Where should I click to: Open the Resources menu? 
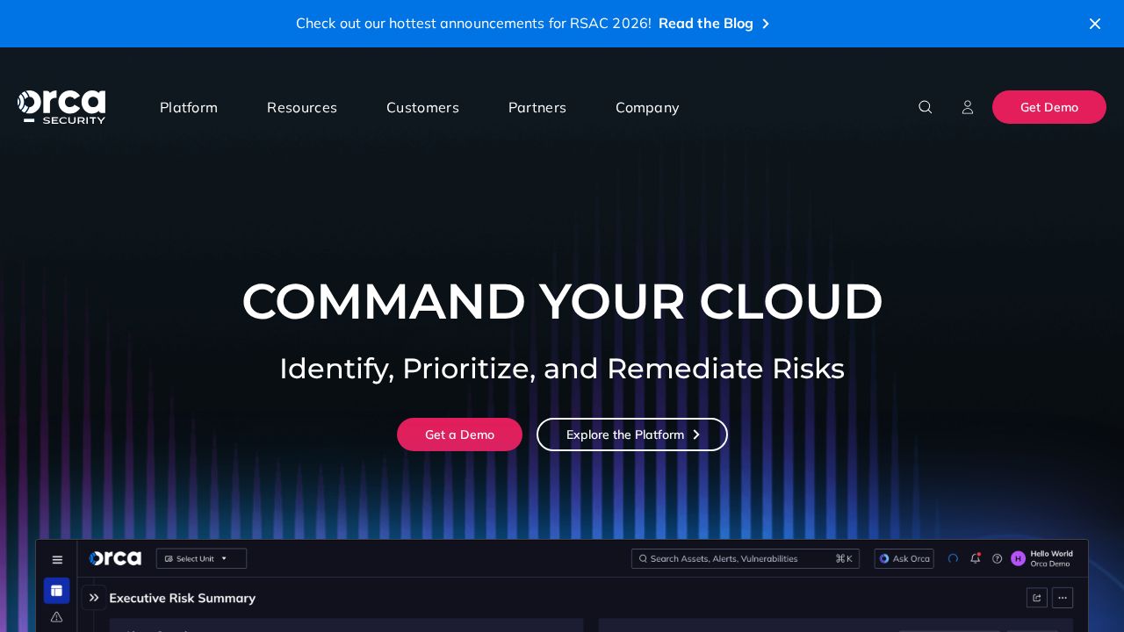pos(302,107)
